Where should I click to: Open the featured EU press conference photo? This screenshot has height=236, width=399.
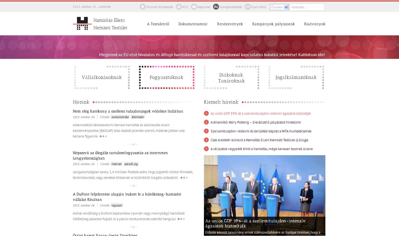click(264, 188)
